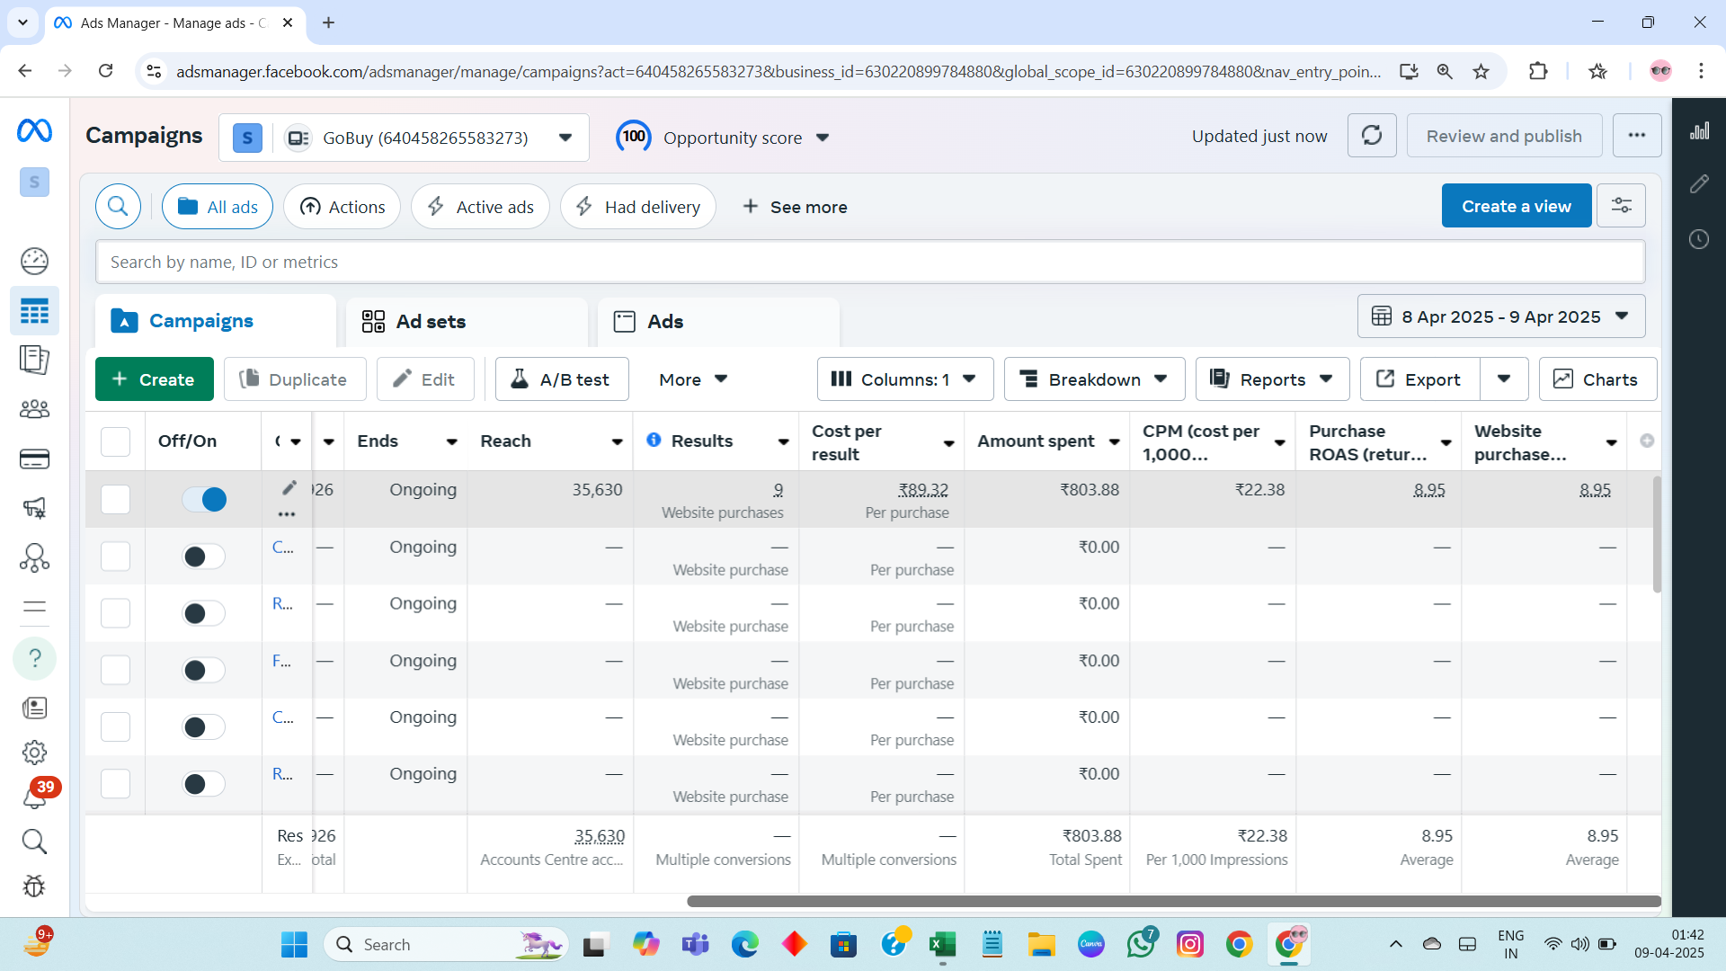
Task: Click the Meta logo icon
Action: (34, 131)
